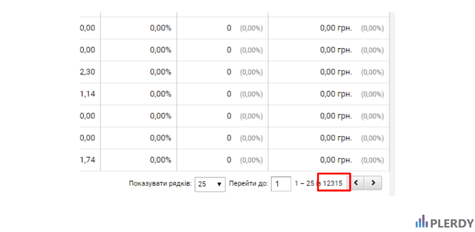
Task: Click the "Перейти до" label
Action: coord(248,184)
